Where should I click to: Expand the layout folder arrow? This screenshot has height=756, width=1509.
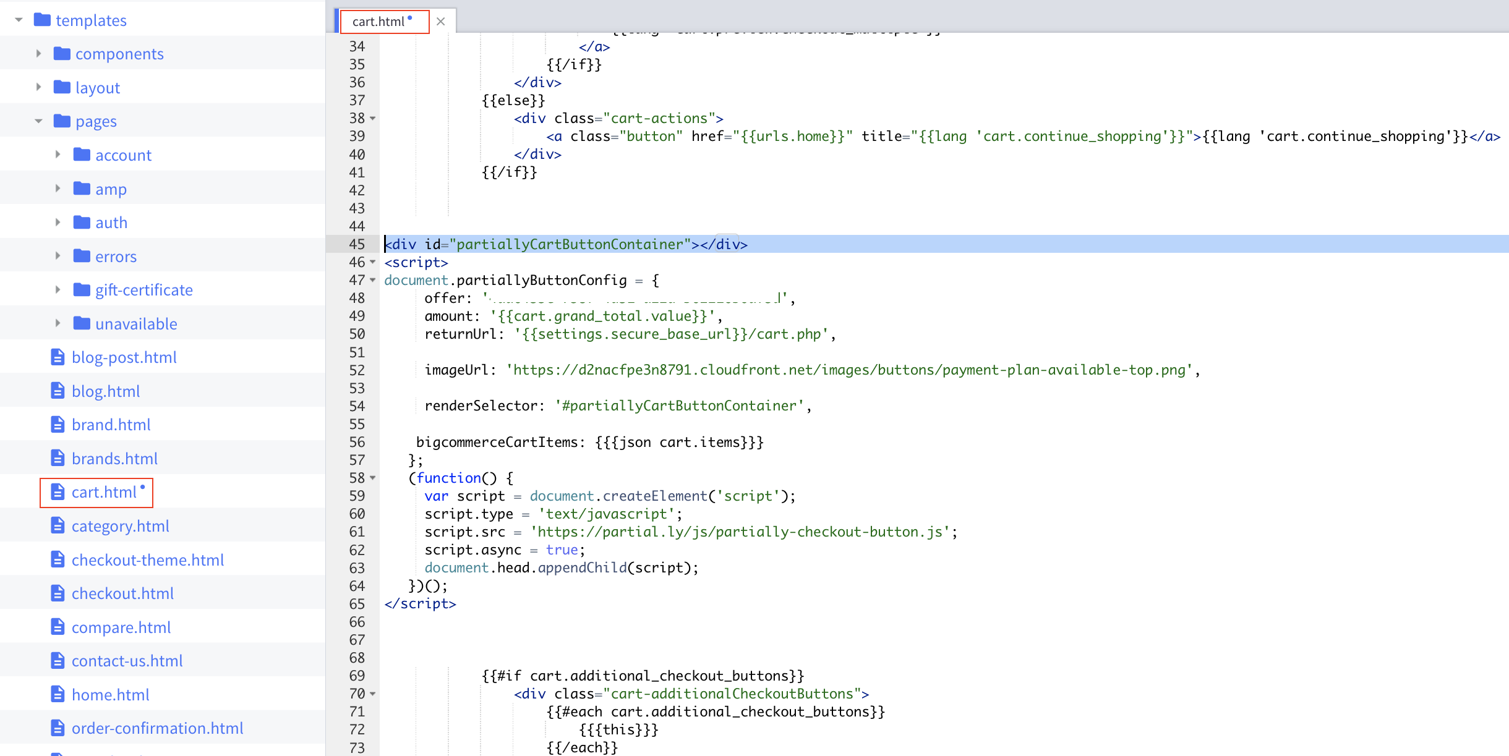click(x=38, y=87)
